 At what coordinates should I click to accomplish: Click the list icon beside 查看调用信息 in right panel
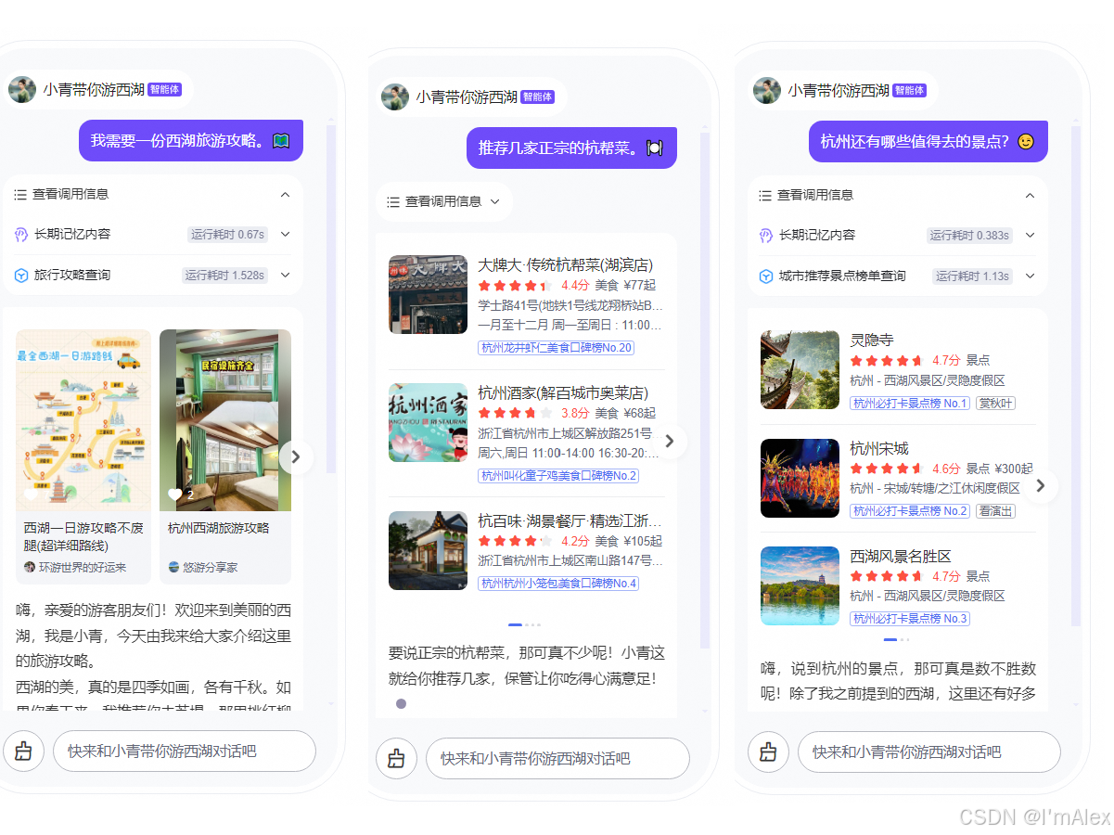click(x=765, y=196)
